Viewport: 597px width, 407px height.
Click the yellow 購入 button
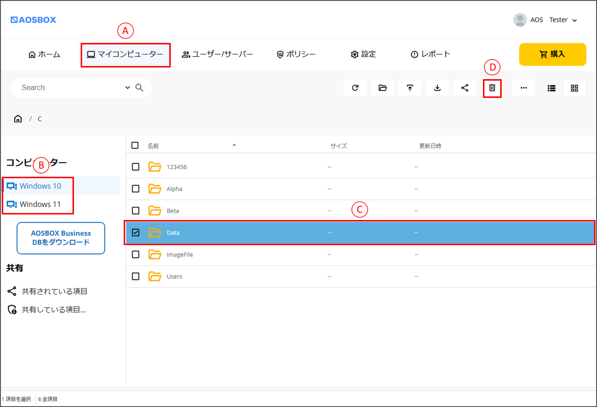click(x=553, y=54)
